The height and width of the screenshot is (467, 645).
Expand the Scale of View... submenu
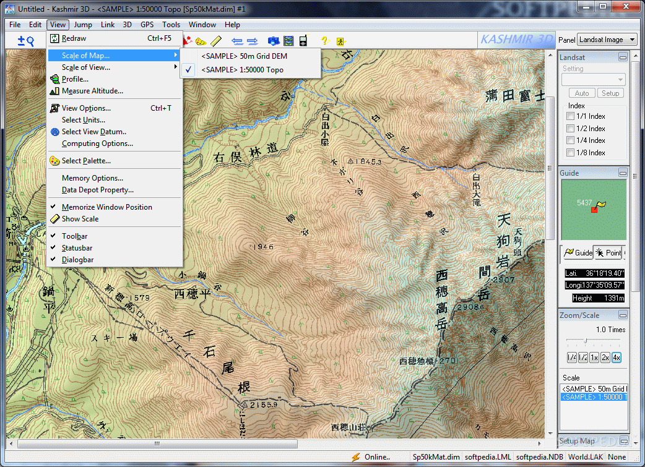[x=115, y=67]
